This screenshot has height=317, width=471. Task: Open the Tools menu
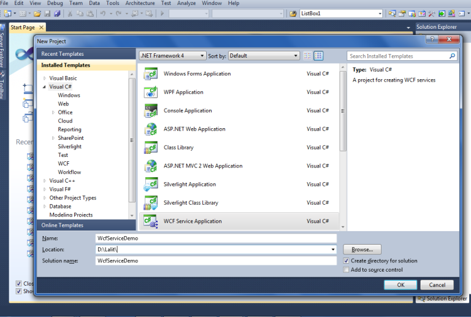(113, 3)
